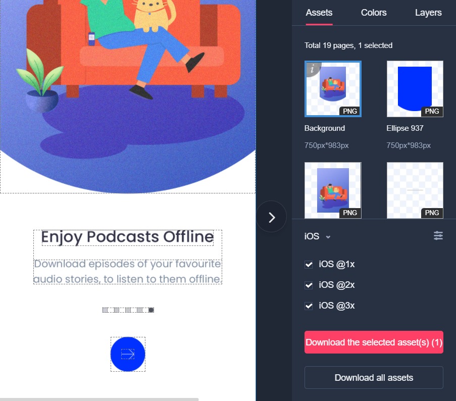Click the blue circular arrow button
Image resolution: width=456 pixels, height=401 pixels.
[x=128, y=354]
